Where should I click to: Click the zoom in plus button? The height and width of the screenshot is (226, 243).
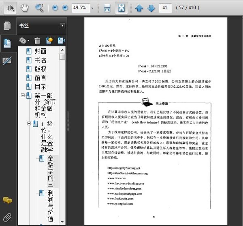pyautogui.click(x=65, y=8)
